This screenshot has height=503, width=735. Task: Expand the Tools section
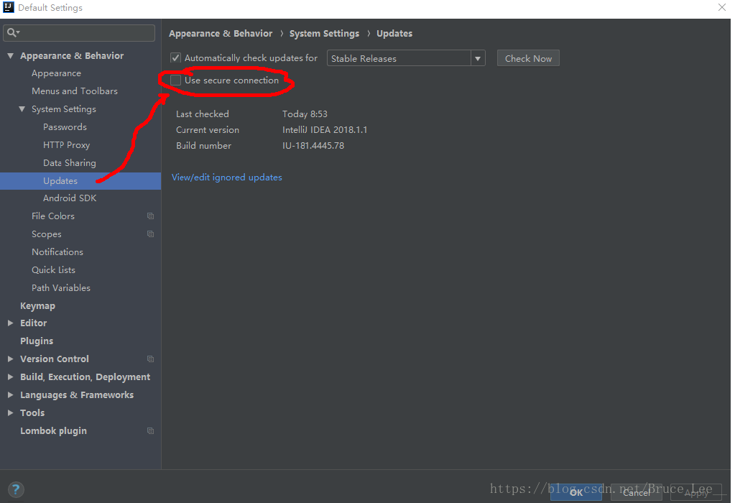(x=10, y=413)
